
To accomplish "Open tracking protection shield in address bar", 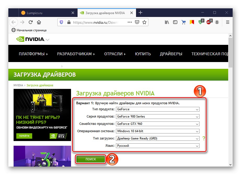I will [61, 22].
